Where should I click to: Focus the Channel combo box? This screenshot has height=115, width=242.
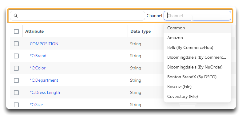[x=197, y=16]
